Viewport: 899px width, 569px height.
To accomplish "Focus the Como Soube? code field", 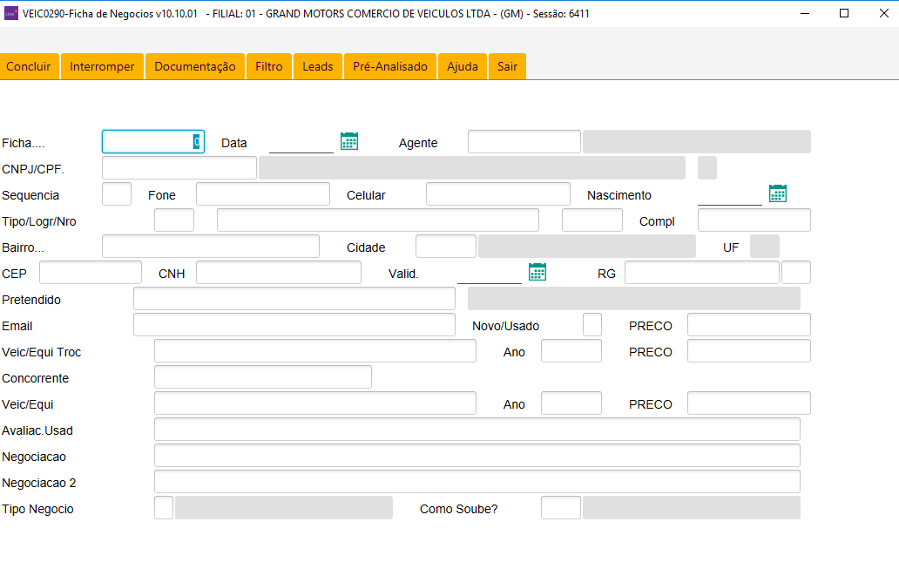I will [561, 508].
